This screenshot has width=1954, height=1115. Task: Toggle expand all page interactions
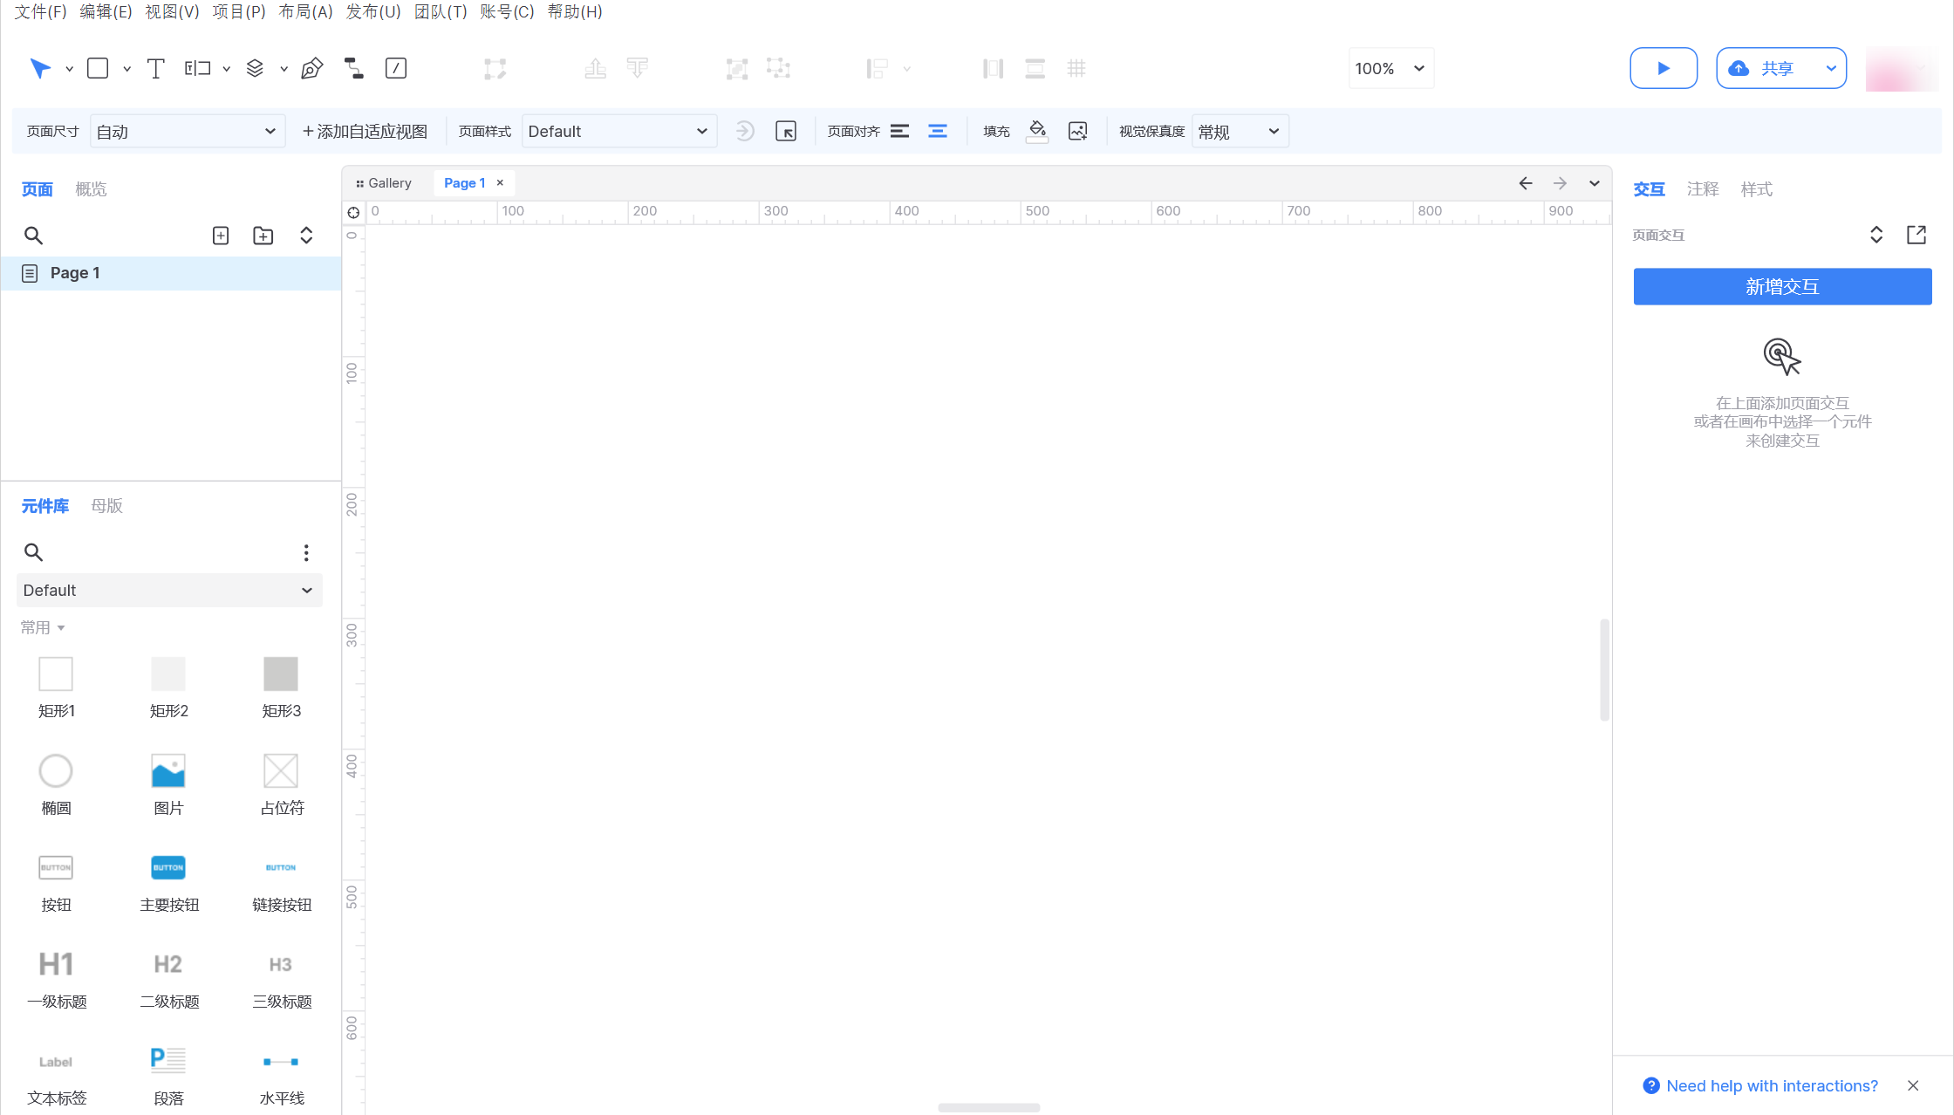tap(1876, 235)
